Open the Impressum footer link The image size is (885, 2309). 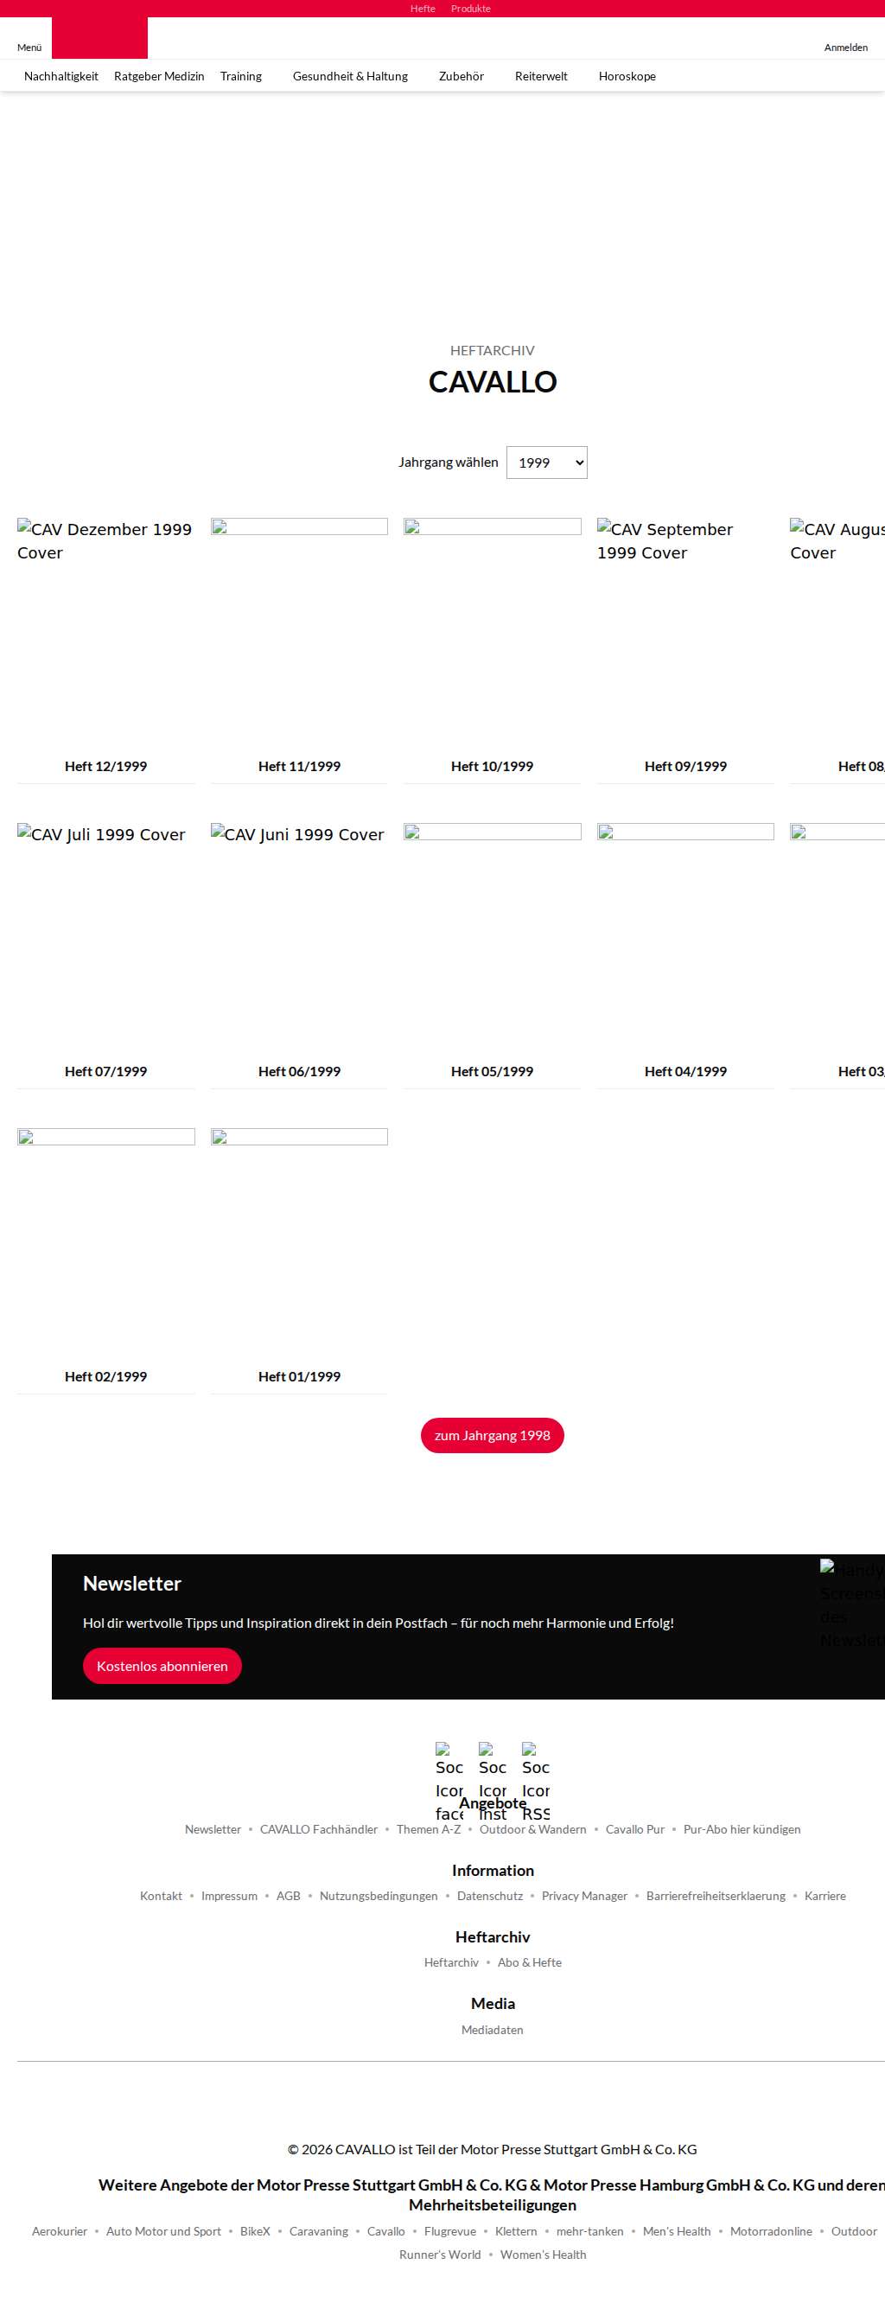pyautogui.click(x=229, y=1896)
